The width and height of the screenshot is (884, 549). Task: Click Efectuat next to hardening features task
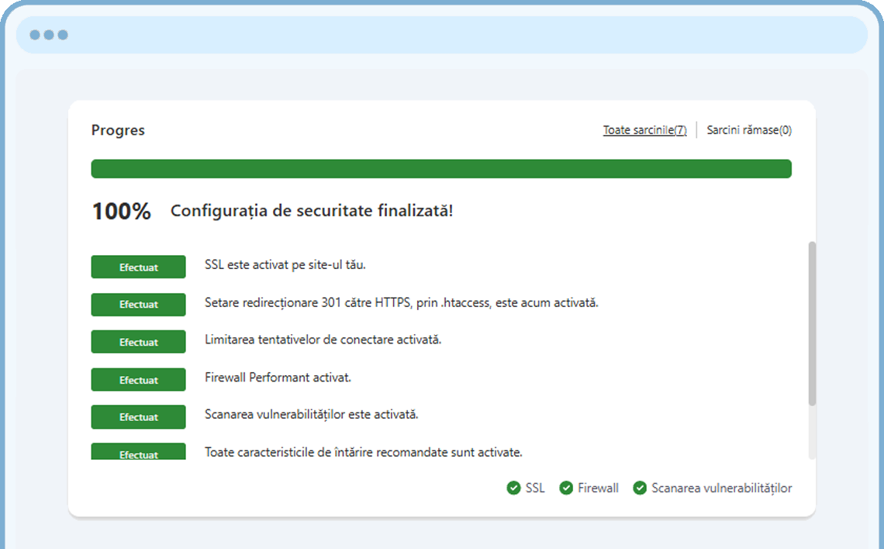[x=138, y=453]
